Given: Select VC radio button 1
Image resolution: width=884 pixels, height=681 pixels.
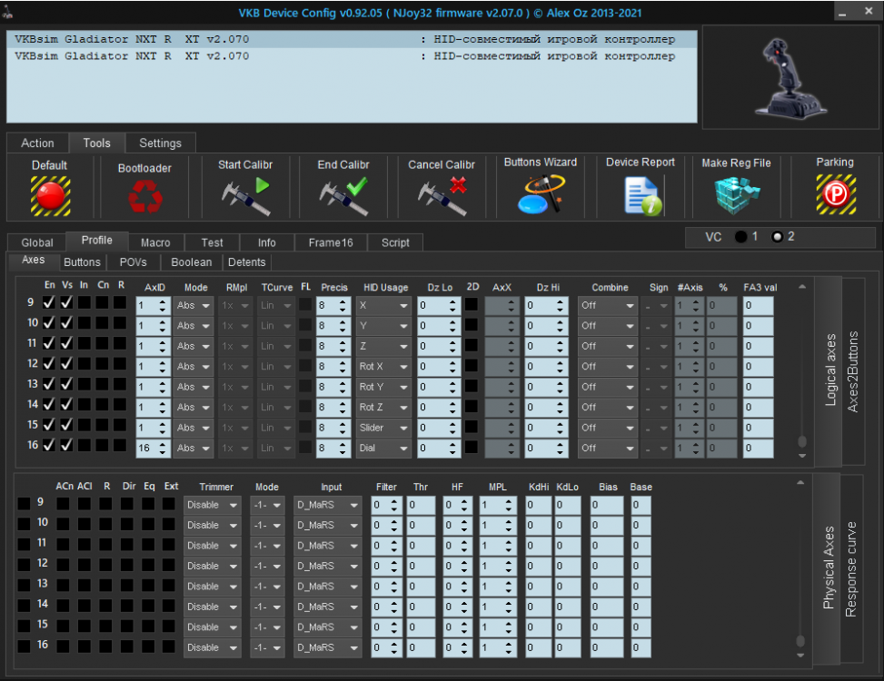Looking at the screenshot, I should [x=742, y=237].
